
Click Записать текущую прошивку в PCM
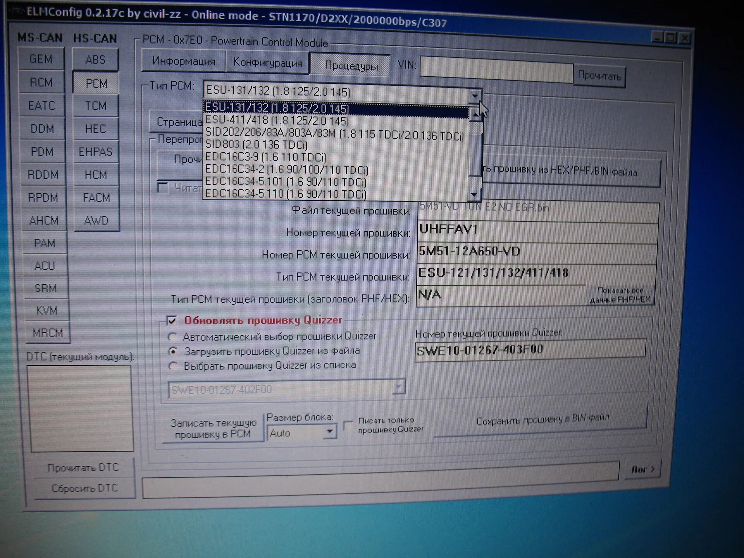(213, 428)
